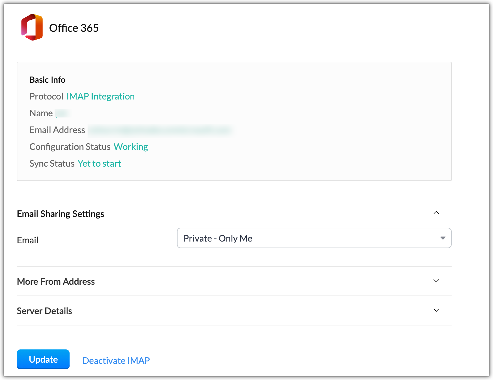
Task: Click the Working configuration status text
Action: (131, 147)
